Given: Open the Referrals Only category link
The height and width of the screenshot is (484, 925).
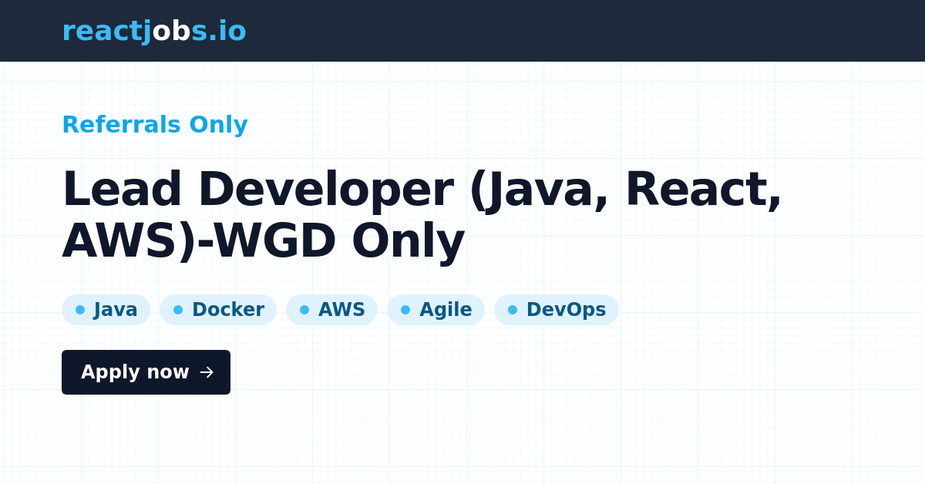Looking at the screenshot, I should click(x=155, y=124).
